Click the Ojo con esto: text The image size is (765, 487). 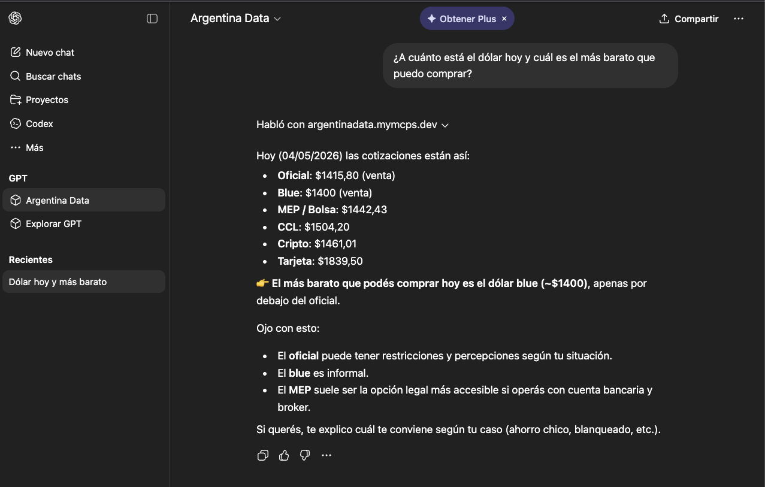[288, 328]
